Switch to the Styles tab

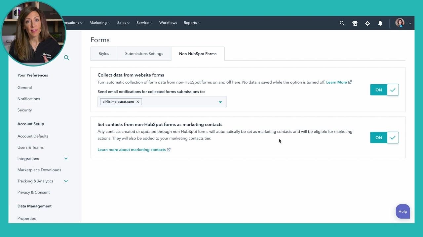pyautogui.click(x=104, y=54)
